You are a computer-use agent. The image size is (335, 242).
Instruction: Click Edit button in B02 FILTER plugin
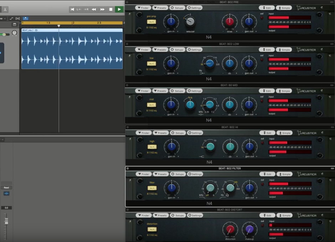[x=267, y=174]
